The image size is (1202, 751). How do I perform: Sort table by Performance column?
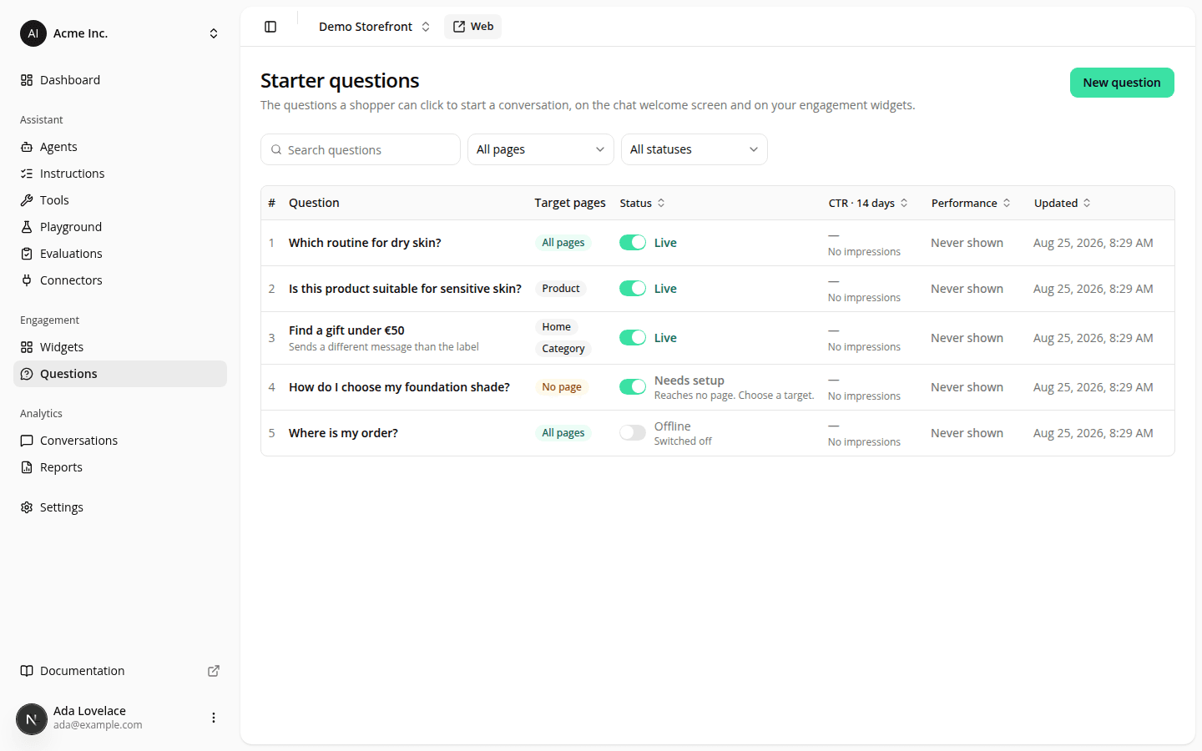pos(971,203)
